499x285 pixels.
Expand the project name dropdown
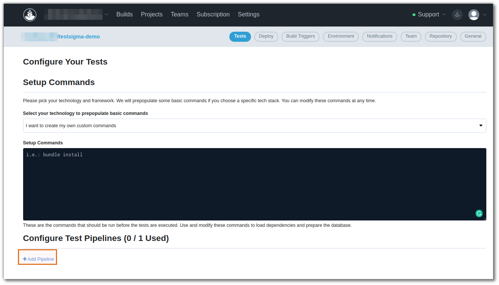[x=107, y=15]
